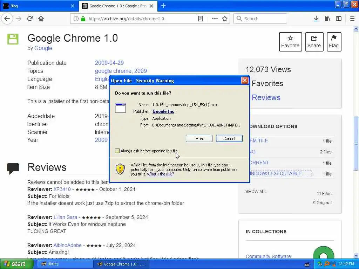Click the scrollbar up arrow

(356, 29)
